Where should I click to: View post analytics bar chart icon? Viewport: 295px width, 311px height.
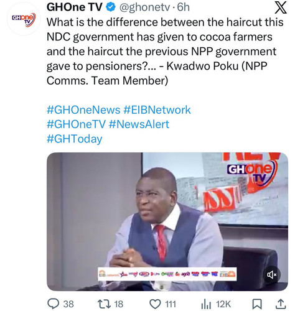click(x=206, y=304)
